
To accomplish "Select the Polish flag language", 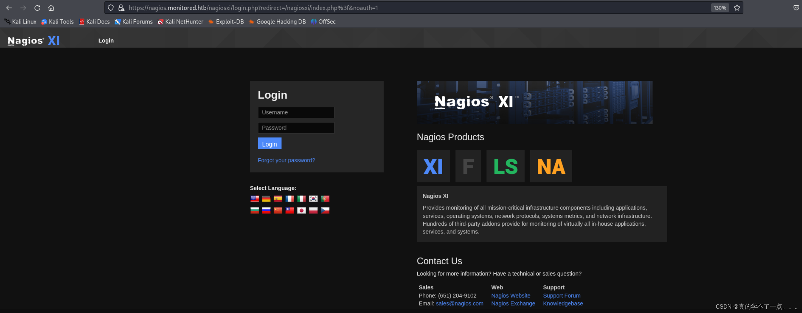I will click(313, 210).
